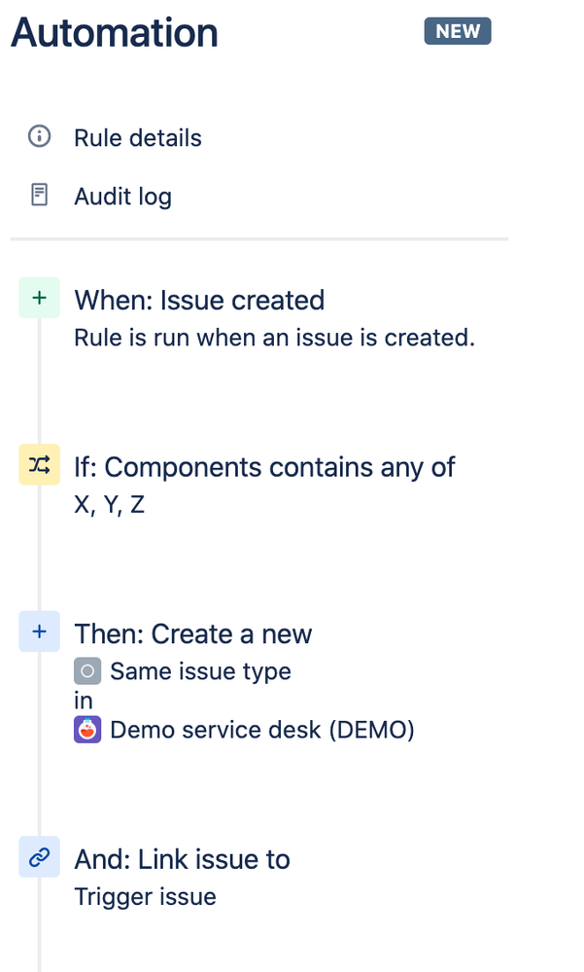Click the NEW badge next to Automation
Viewport: 584px width, 972px height.
click(458, 31)
